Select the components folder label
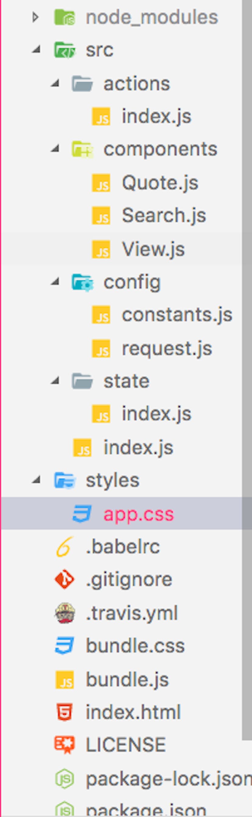The width and height of the screenshot is (252, 817). tap(160, 149)
